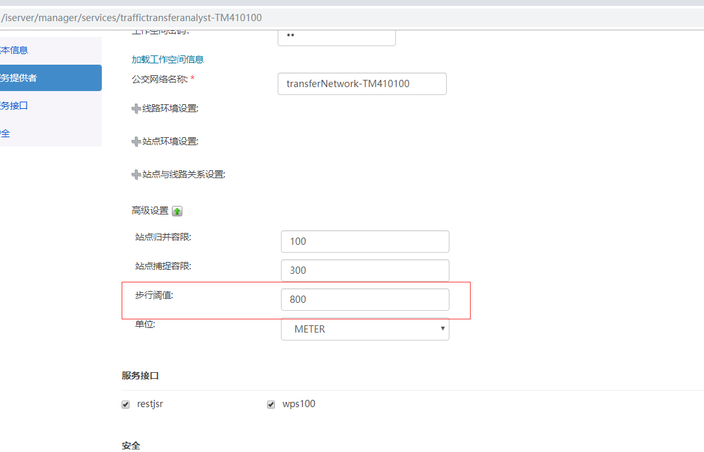The height and width of the screenshot is (452, 704).
Task: Select the 步行阈值 field showing 800
Action: pos(365,300)
